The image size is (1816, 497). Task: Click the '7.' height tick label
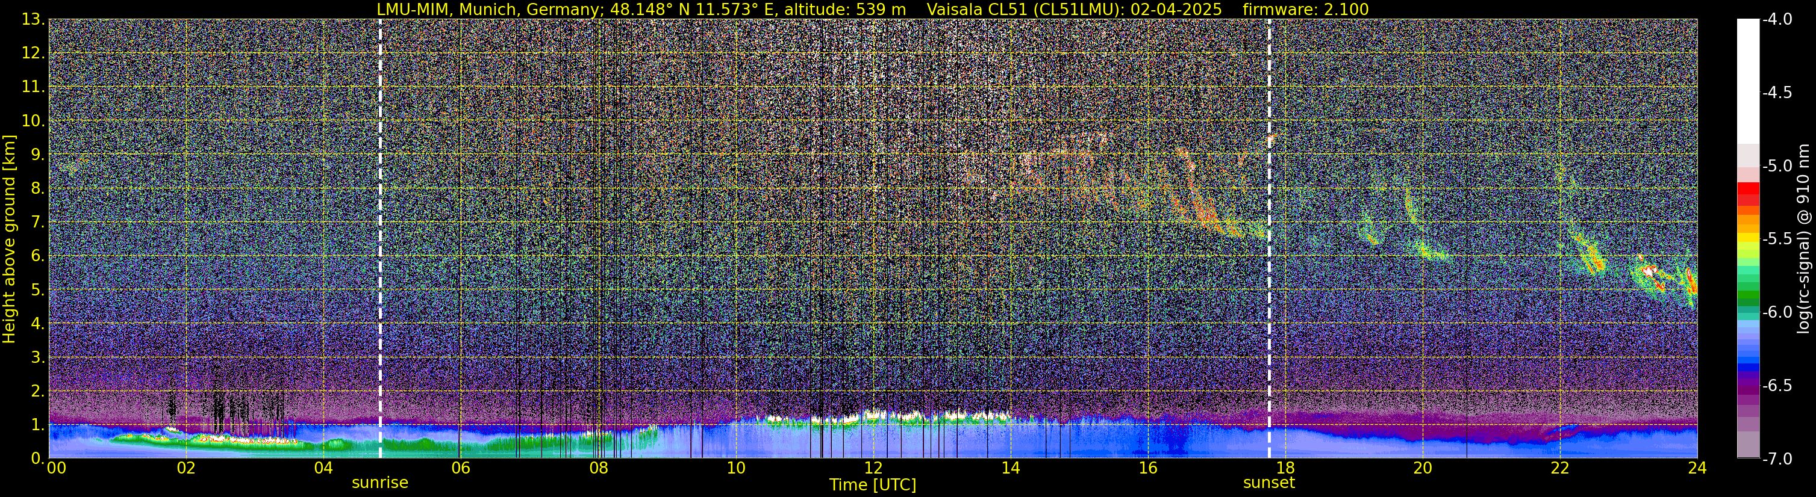pyautogui.click(x=38, y=223)
